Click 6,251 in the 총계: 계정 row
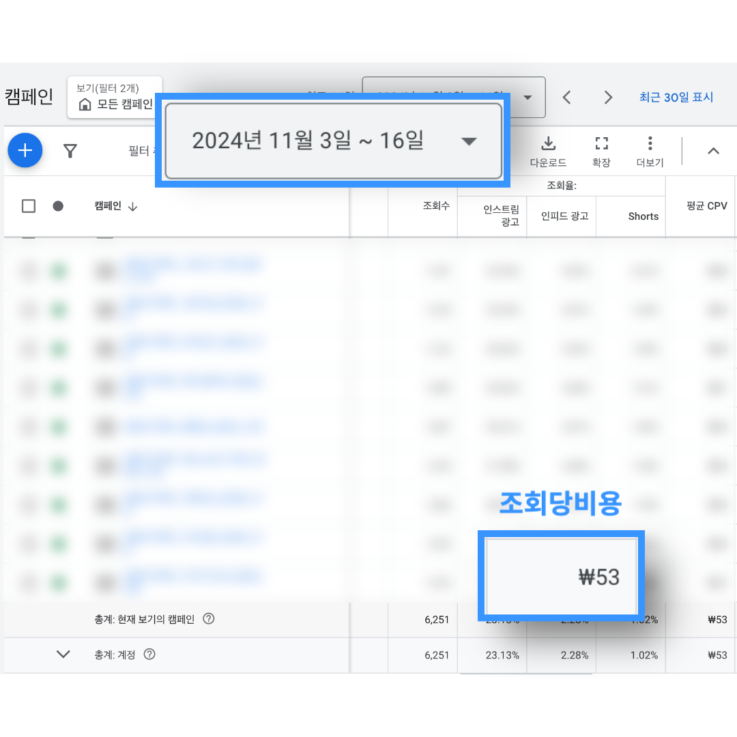 437,654
